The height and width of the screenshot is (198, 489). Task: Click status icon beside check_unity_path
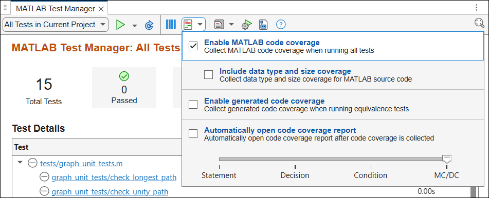[x=44, y=191]
